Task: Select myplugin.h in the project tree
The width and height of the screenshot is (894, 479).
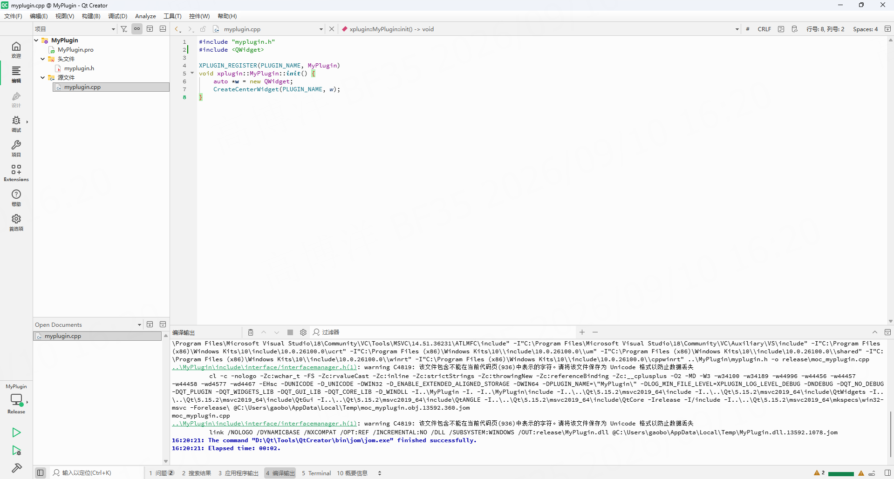Action: (x=79, y=68)
